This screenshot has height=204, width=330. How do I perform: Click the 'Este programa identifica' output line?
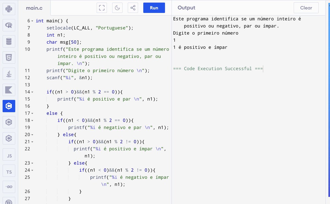coord(237,22)
